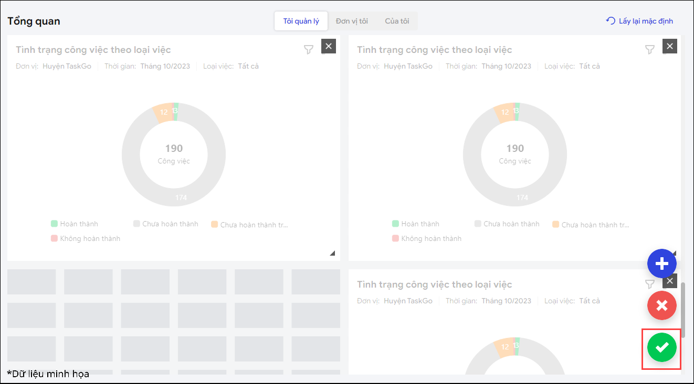Click Lấy lại mặc định reset link

639,21
